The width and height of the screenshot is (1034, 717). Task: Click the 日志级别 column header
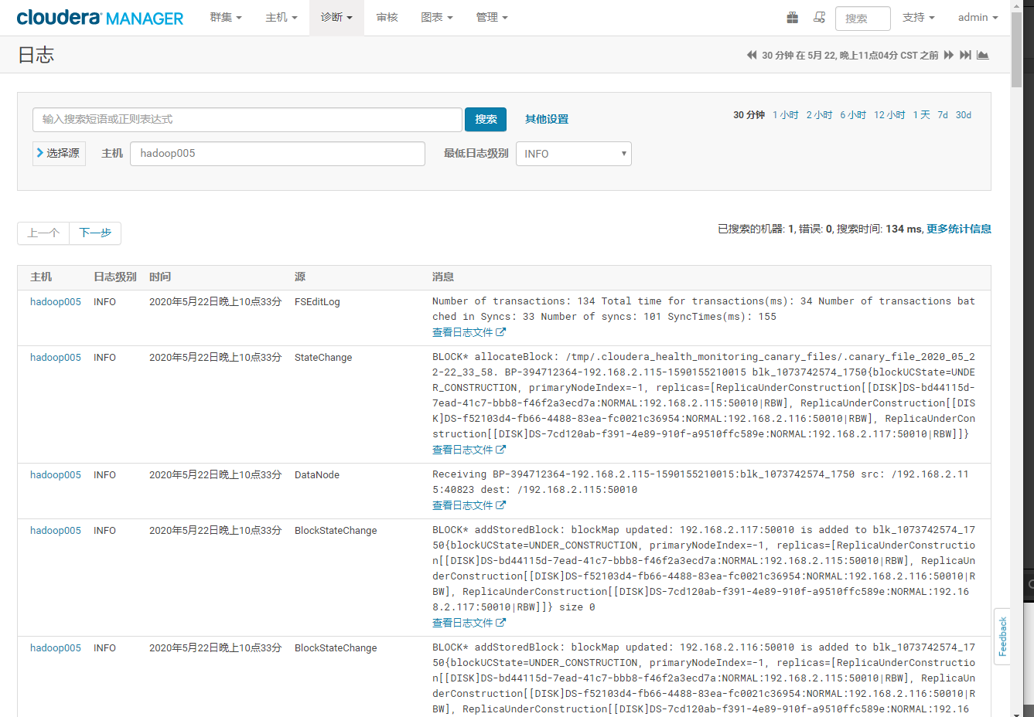(x=115, y=277)
